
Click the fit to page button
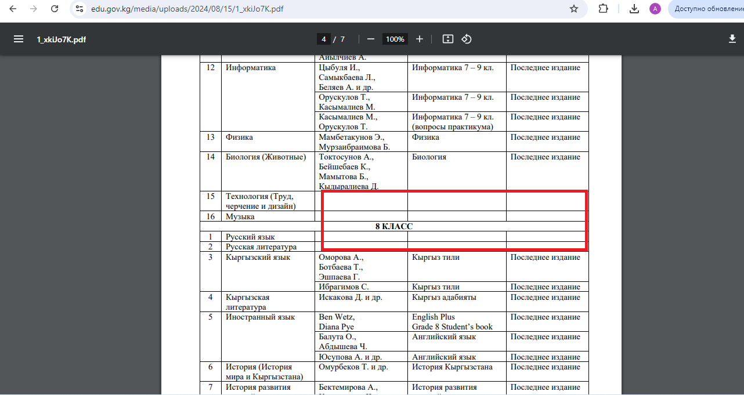[x=447, y=39]
